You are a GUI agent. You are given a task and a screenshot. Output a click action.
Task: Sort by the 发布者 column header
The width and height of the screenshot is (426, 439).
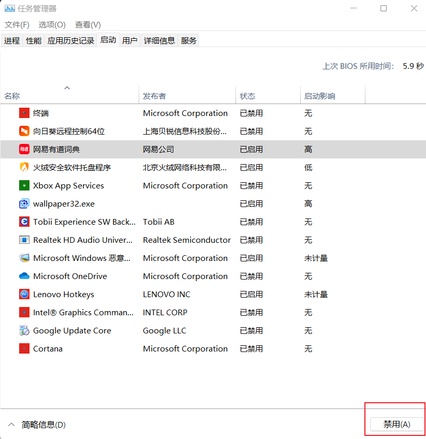coord(187,95)
